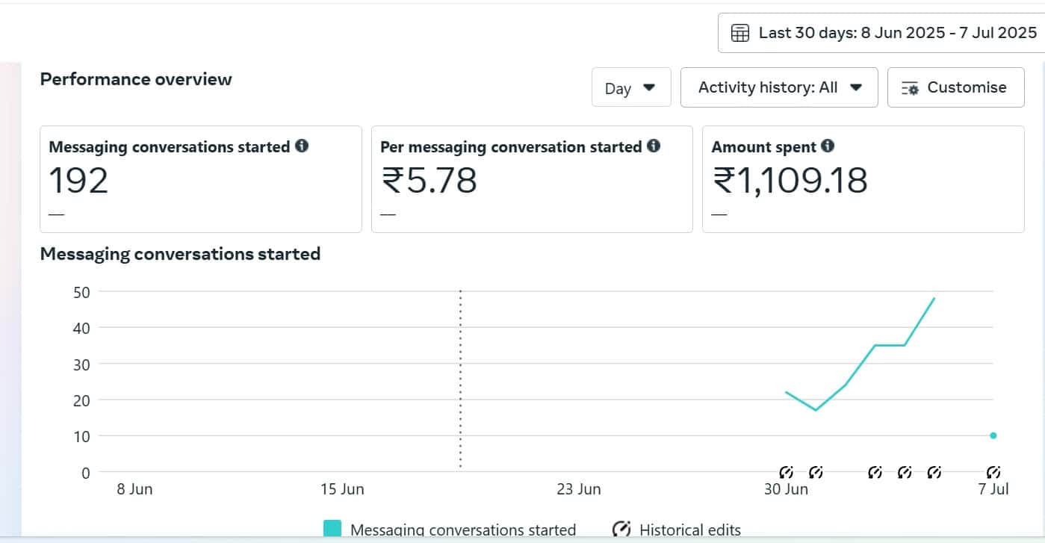Click info icon next to Per messaging conversation started
This screenshot has height=543, width=1045.
[x=654, y=146]
